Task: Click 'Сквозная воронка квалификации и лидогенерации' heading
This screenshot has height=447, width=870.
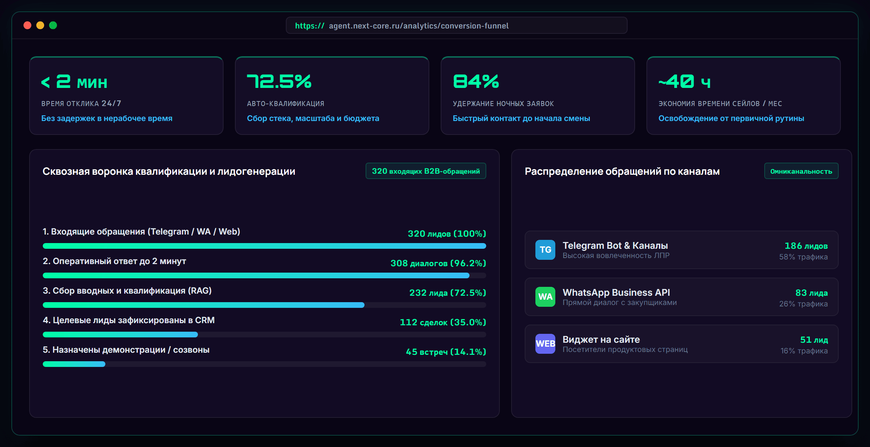Action: (169, 172)
